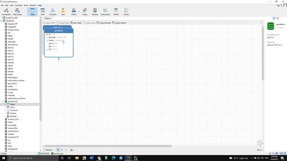Open the Others toolbar button
The image size is (287, 161).
74,12
